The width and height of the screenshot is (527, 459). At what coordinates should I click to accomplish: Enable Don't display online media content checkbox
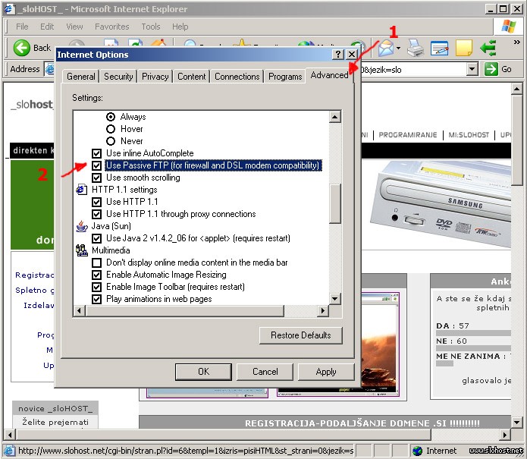(97, 263)
